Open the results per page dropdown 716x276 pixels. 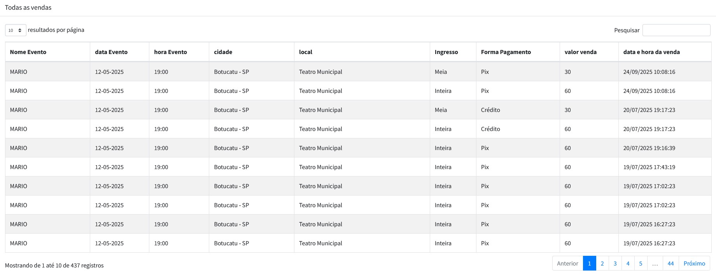pyautogui.click(x=16, y=30)
